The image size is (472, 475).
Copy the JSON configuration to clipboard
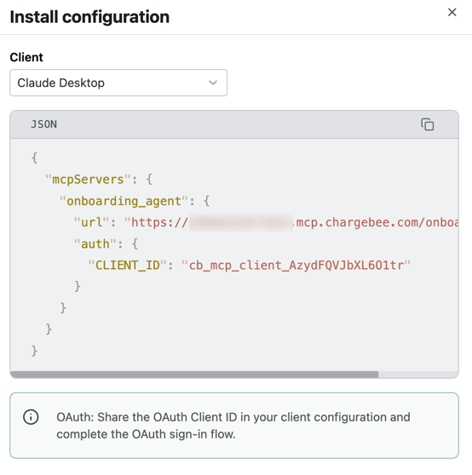click(428, 124)
